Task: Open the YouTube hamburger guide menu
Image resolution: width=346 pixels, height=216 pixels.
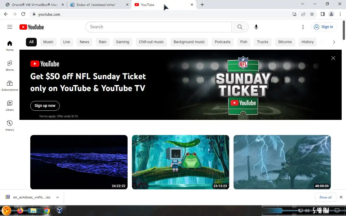Action: tap(10, 27)
